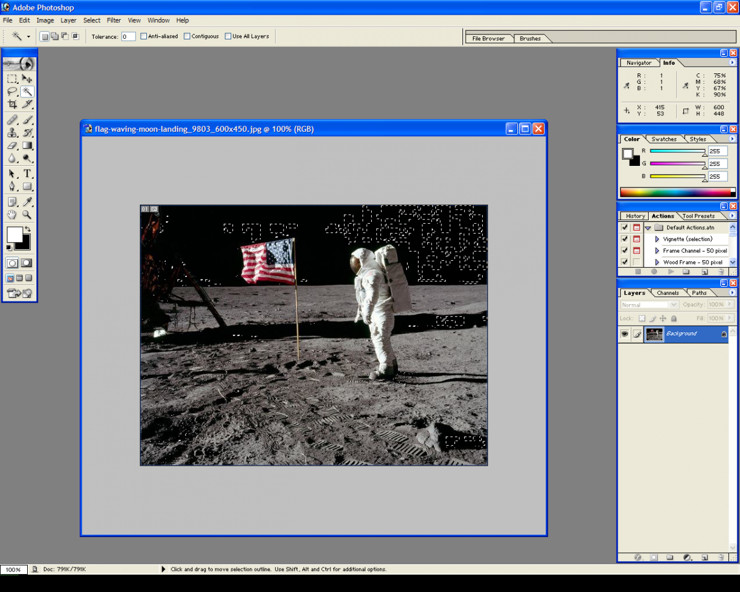740x592 pixels.
Task: Select the Crop tool
Action: (x=12, y=104)
